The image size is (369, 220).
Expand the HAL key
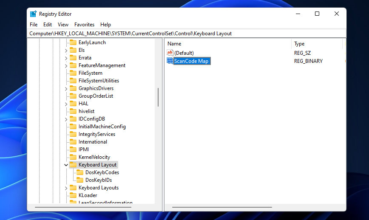[x=66, y=104]
